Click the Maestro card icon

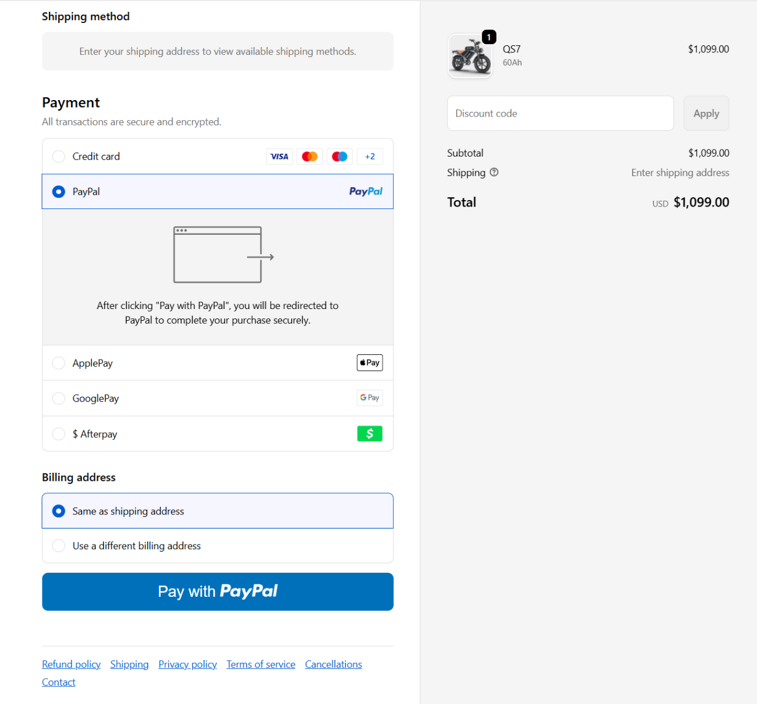340,157
